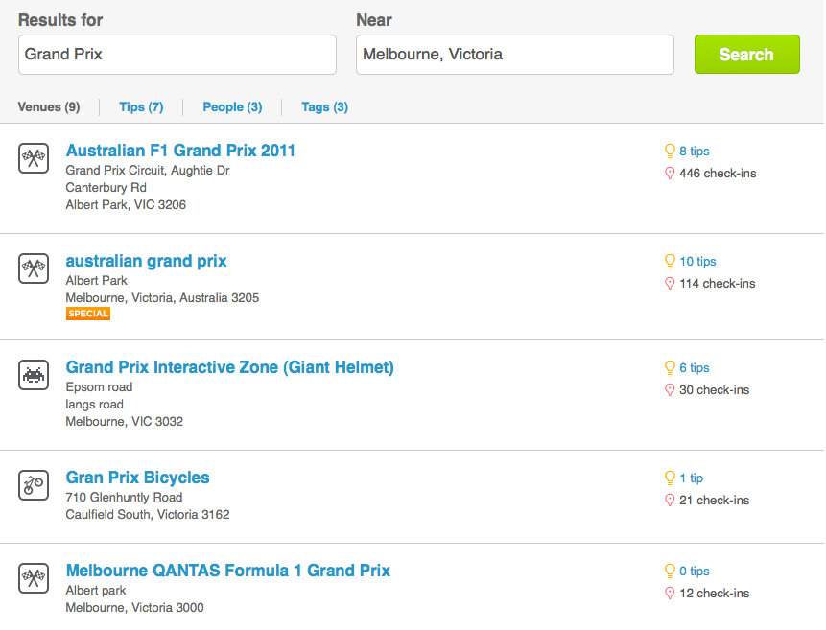Open the australian grand prix venue link
Screen dimensions: 826x630
[146, 261]
